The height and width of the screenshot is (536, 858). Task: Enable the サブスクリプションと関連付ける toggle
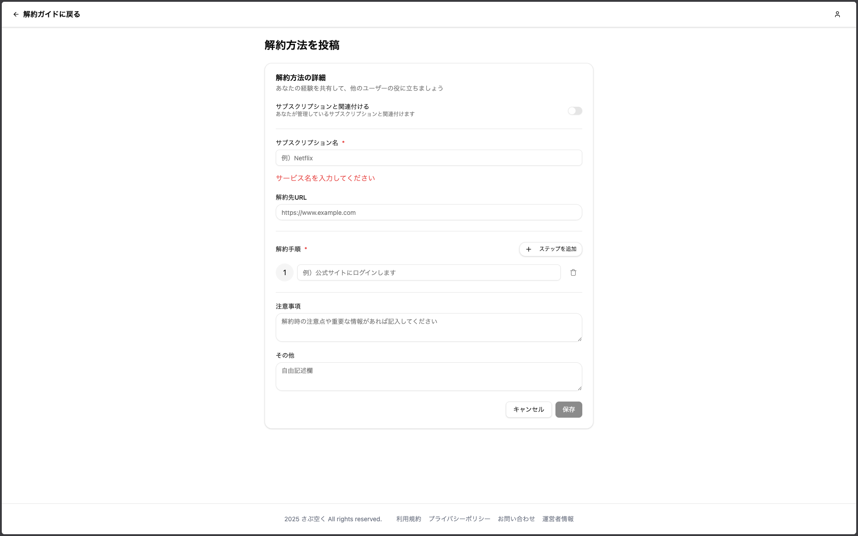coord(575,111)
